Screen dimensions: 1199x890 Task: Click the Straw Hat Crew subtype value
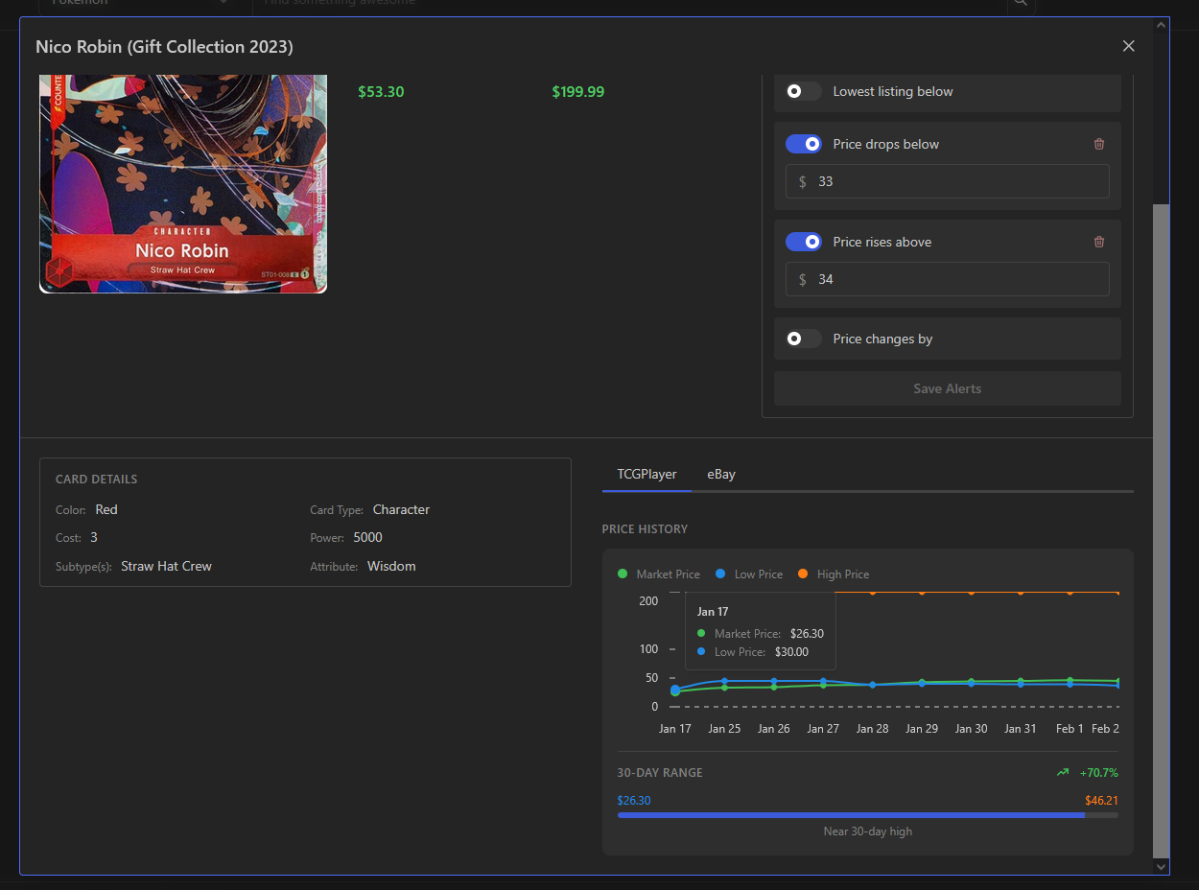pos(166,566)
